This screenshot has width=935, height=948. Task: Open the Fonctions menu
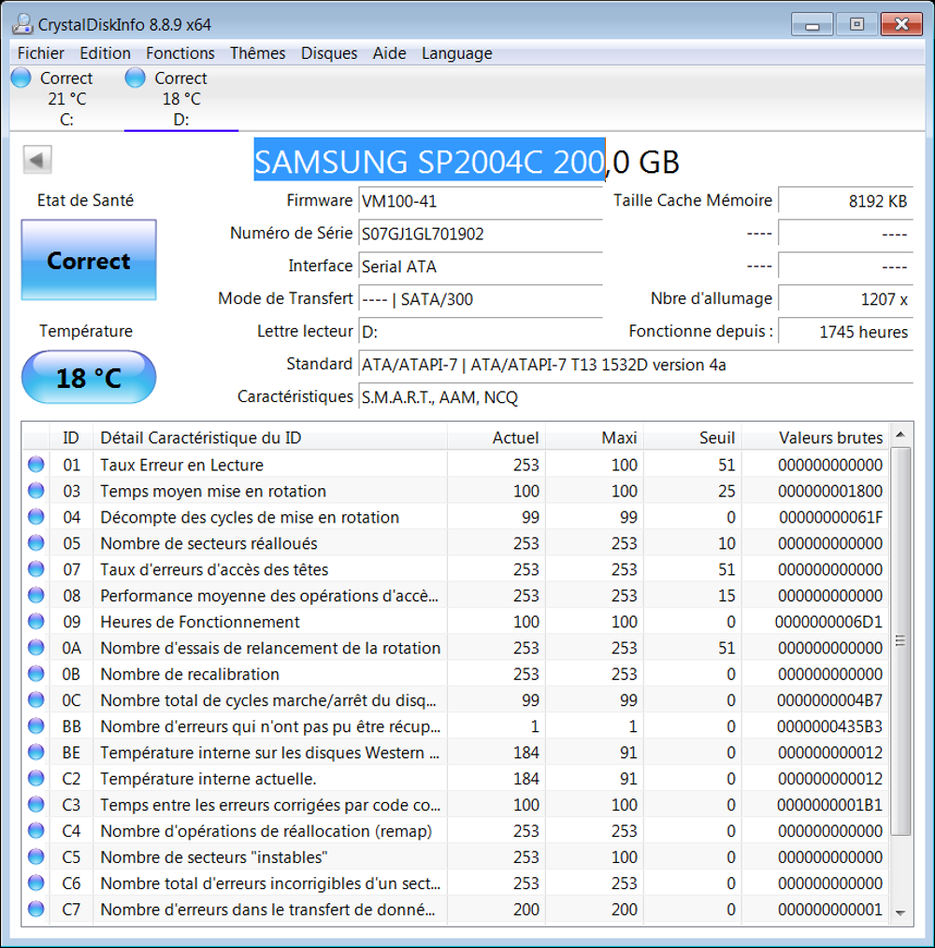click(x=180, y=53)
